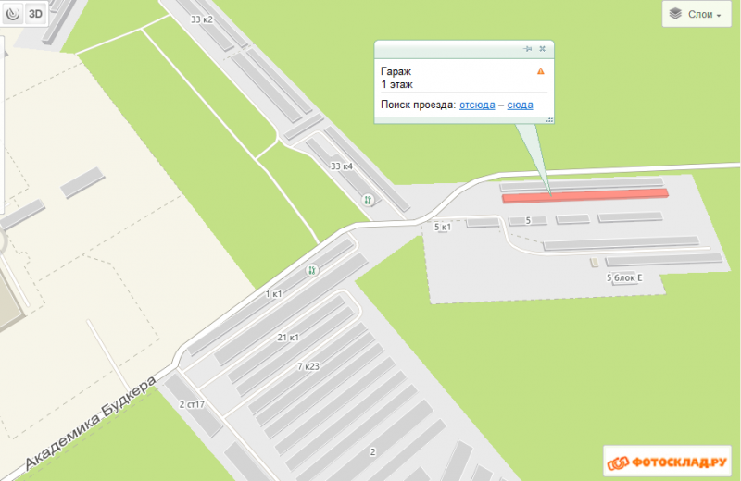Click the building labeled 7 к23
The height and width of the screenshot is (481, 741).
point(308,366)
